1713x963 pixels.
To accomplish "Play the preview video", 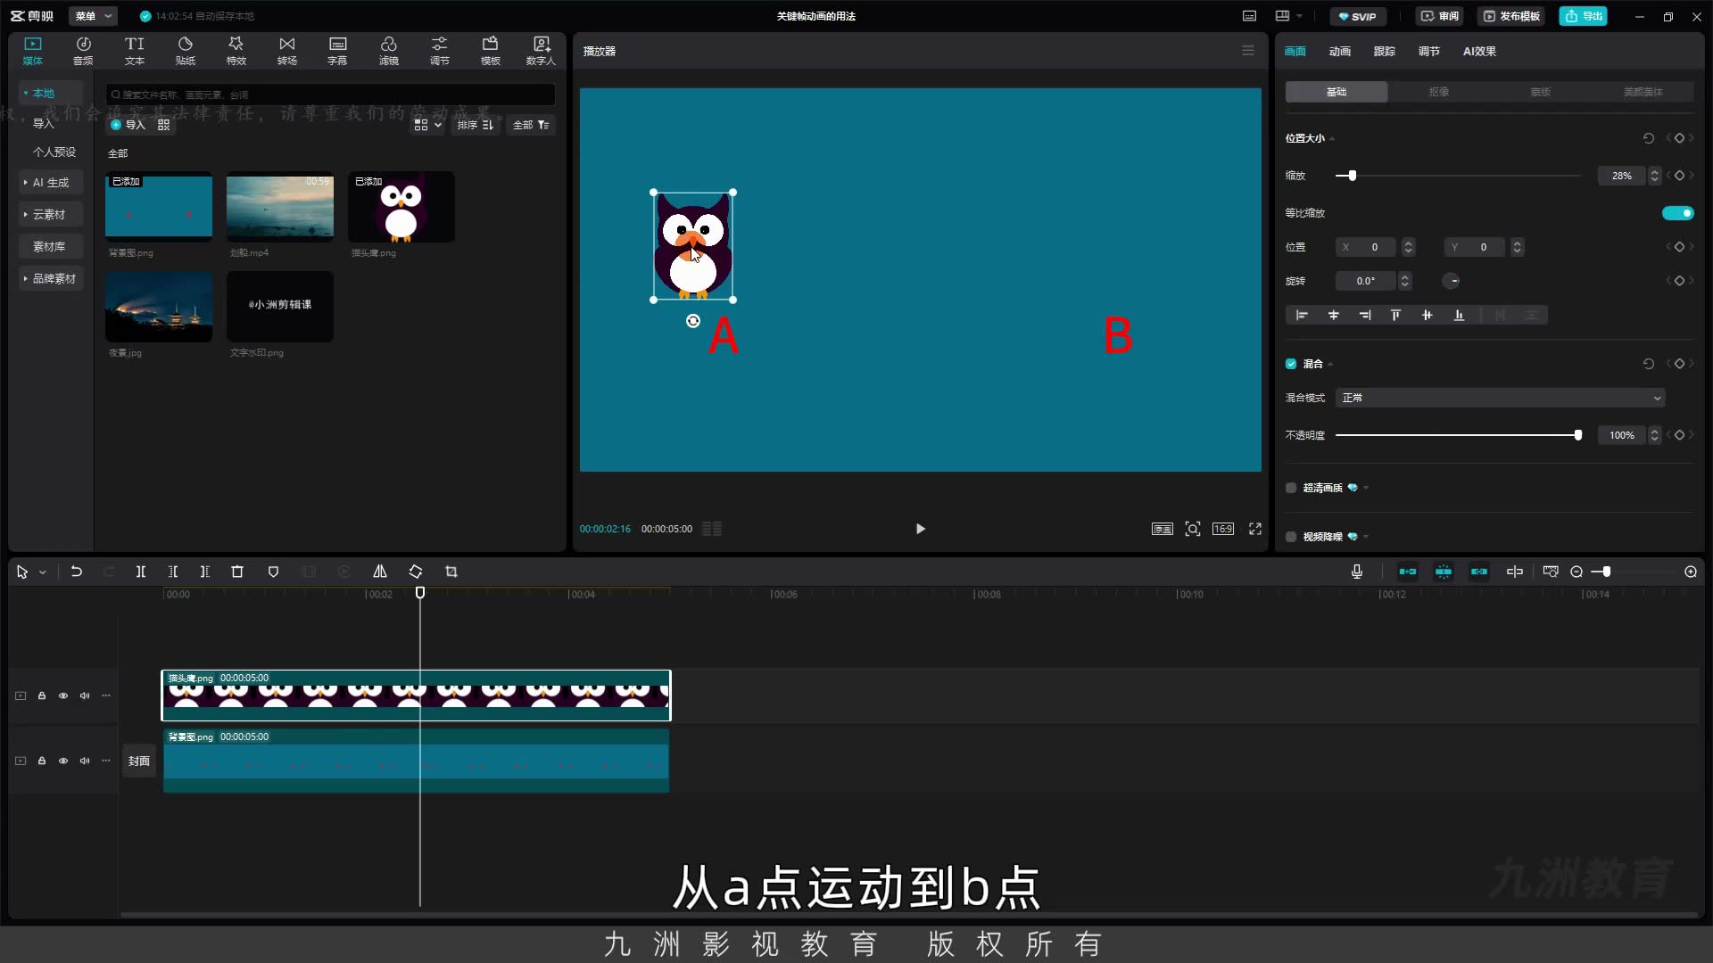I will 921,529.
